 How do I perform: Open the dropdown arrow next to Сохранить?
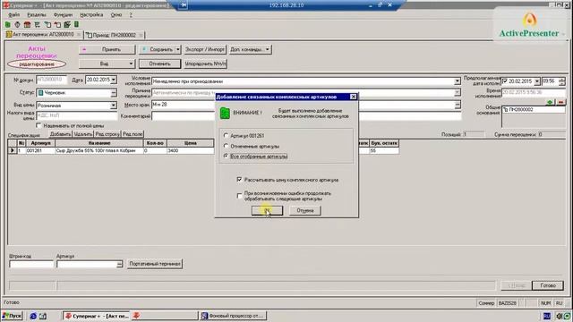coord(178,49)
